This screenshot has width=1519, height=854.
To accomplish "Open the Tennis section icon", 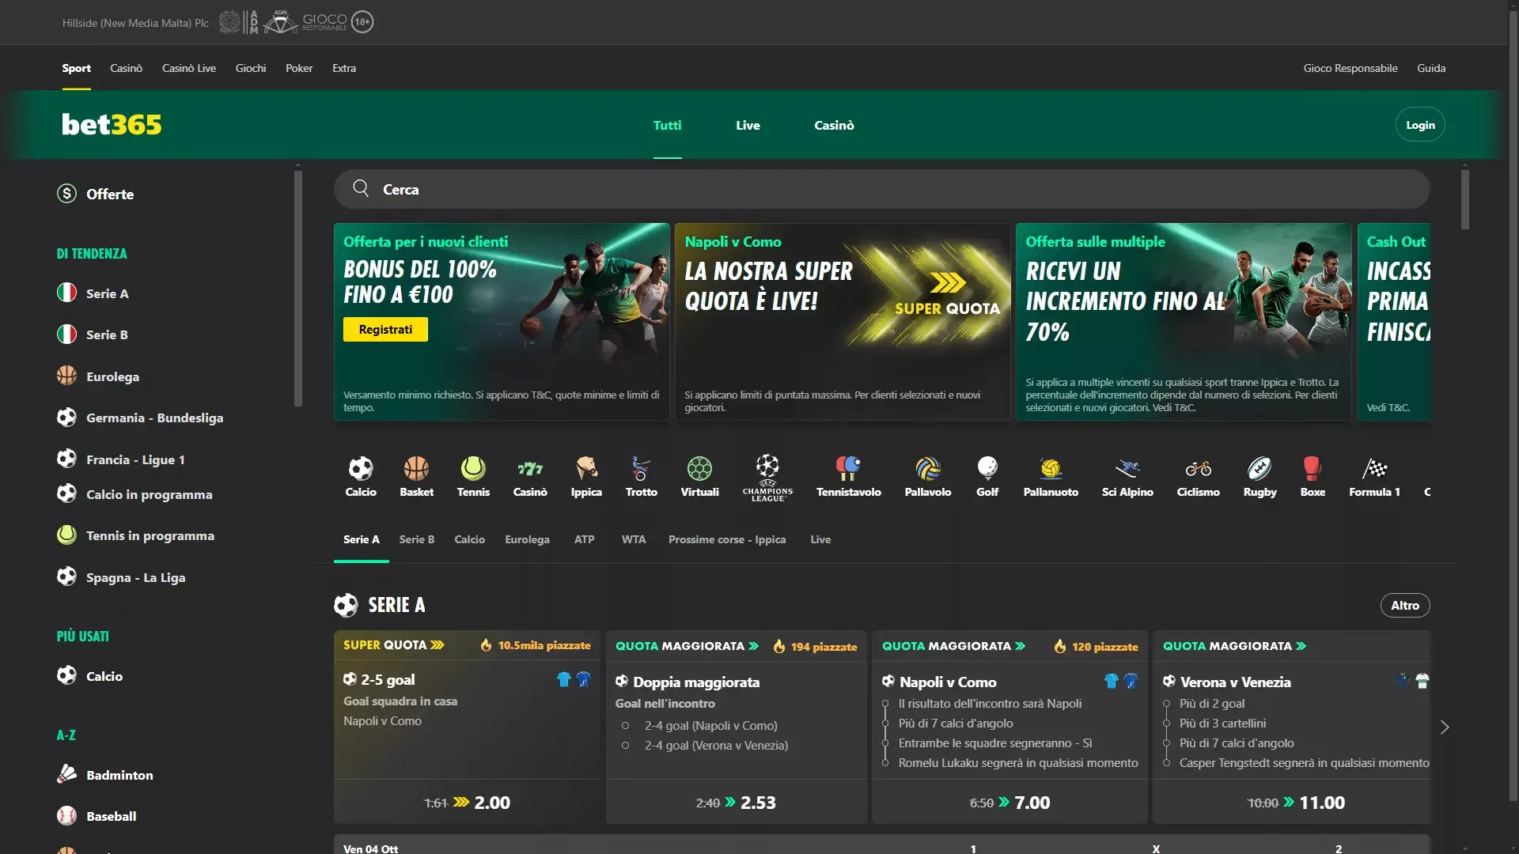I will pos(473,468).
